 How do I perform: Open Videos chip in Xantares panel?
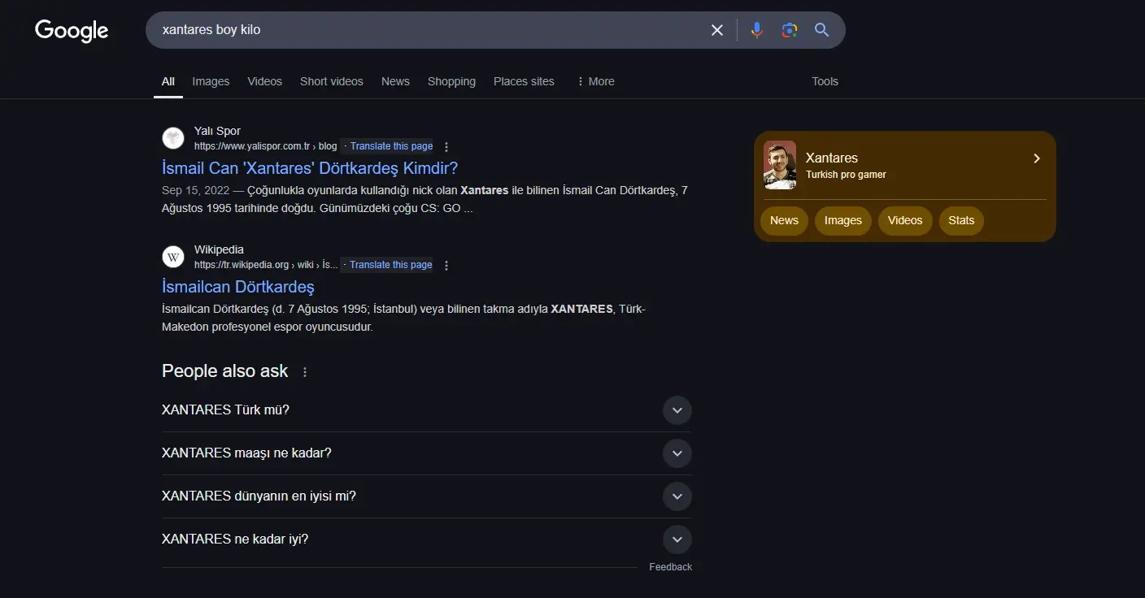click(905, 221)
